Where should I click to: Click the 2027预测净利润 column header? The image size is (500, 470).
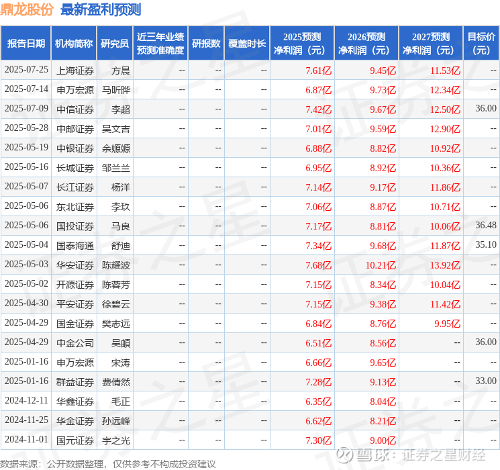click(x=431, y=44)
